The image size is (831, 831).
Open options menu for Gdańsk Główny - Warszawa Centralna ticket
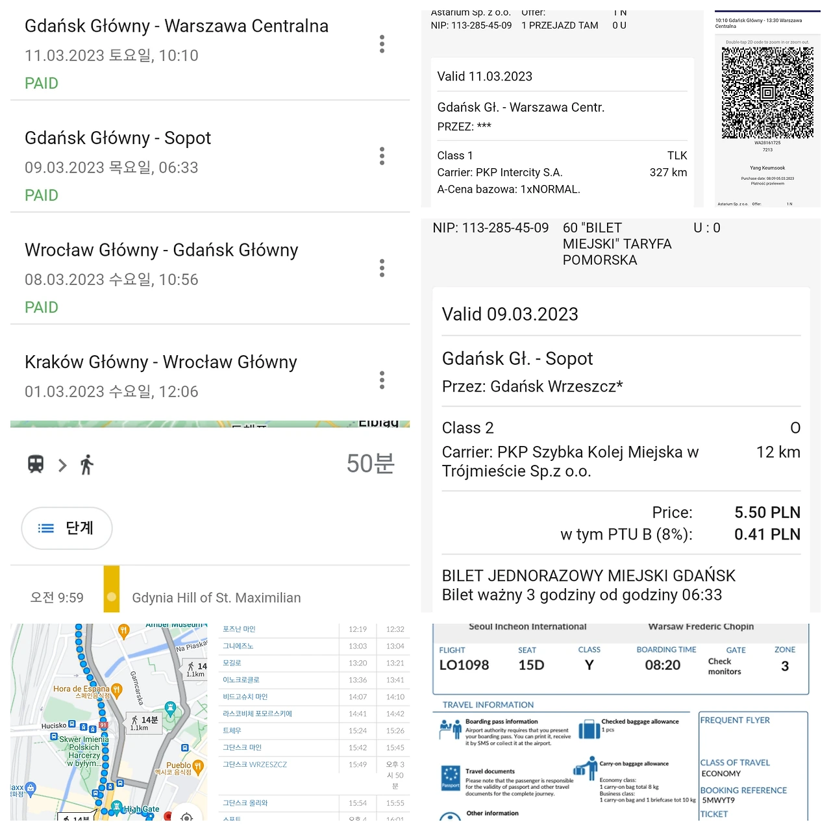tap(382, 43)
